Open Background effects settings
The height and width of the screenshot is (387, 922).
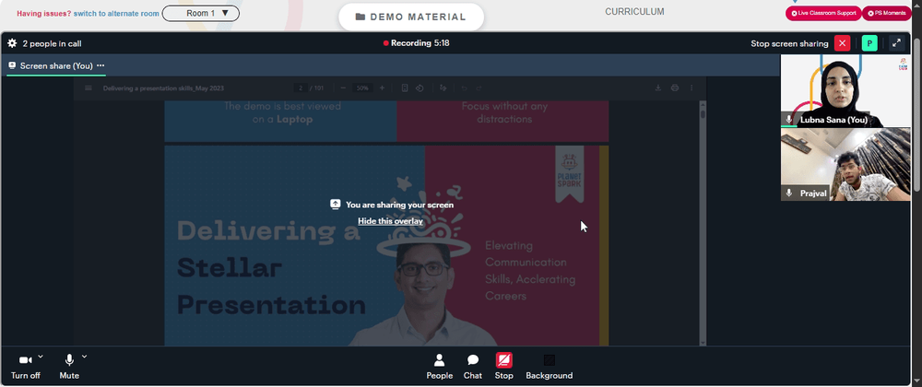(550, 367)
